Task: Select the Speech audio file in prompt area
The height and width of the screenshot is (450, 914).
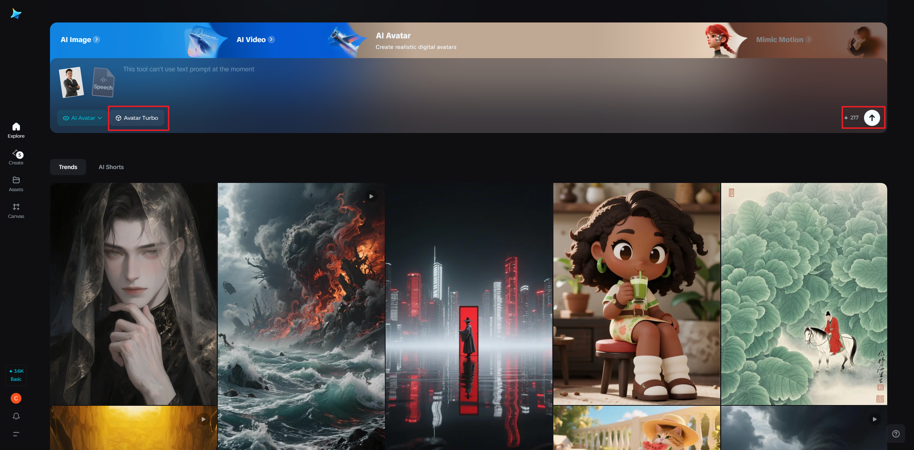Action: [103, 82]
